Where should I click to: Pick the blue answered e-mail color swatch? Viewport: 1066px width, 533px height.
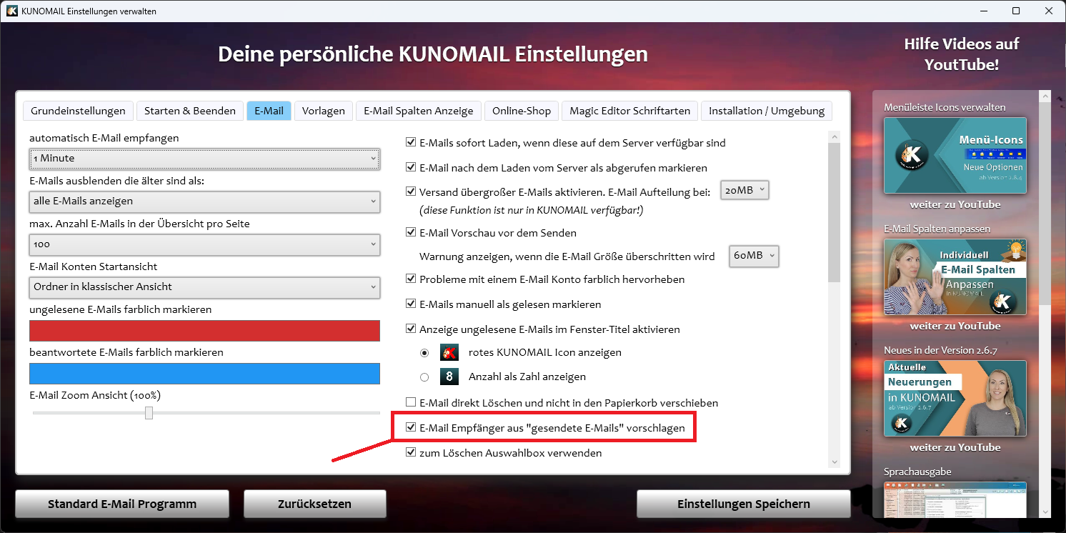(204, 374)
